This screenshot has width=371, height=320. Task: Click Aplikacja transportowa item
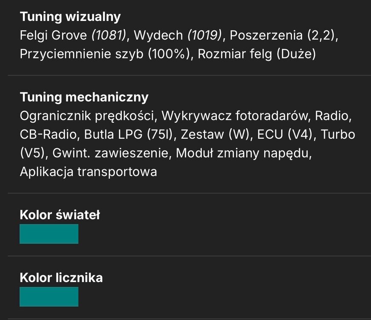coord(89,172)
